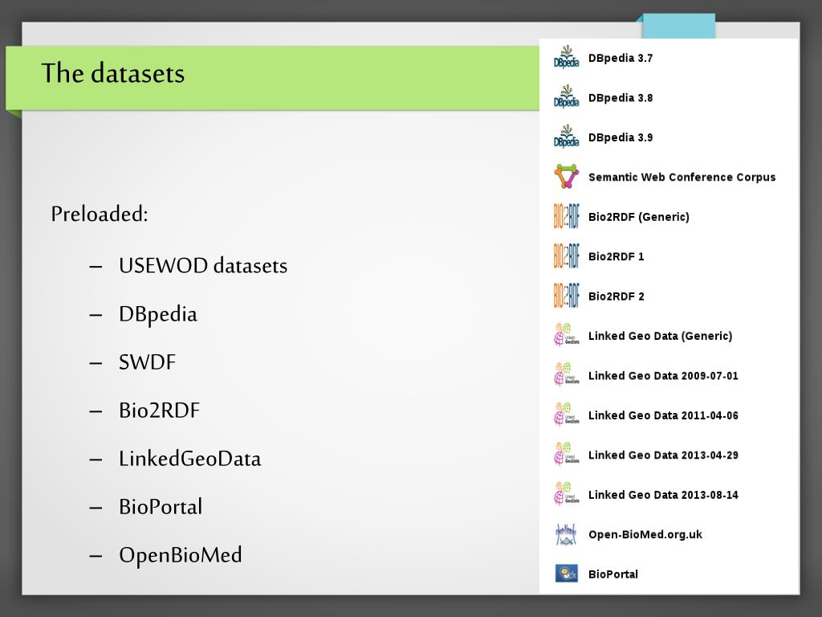This screenshot has height=617, width=822.
Task: Select the Open-BioMed.org.uk label
Action: pos(645,534)
